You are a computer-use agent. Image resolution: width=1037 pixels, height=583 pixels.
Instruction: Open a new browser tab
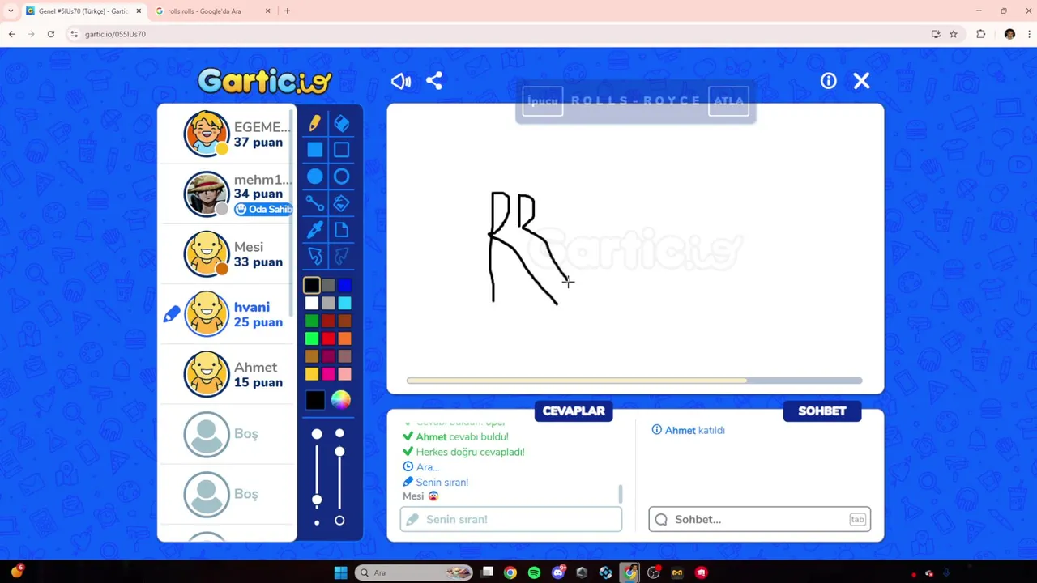pos(287,11)
